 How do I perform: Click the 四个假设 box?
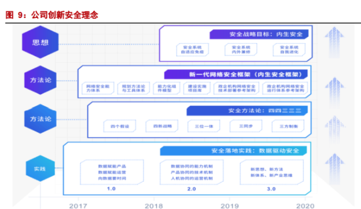[120, 126]
